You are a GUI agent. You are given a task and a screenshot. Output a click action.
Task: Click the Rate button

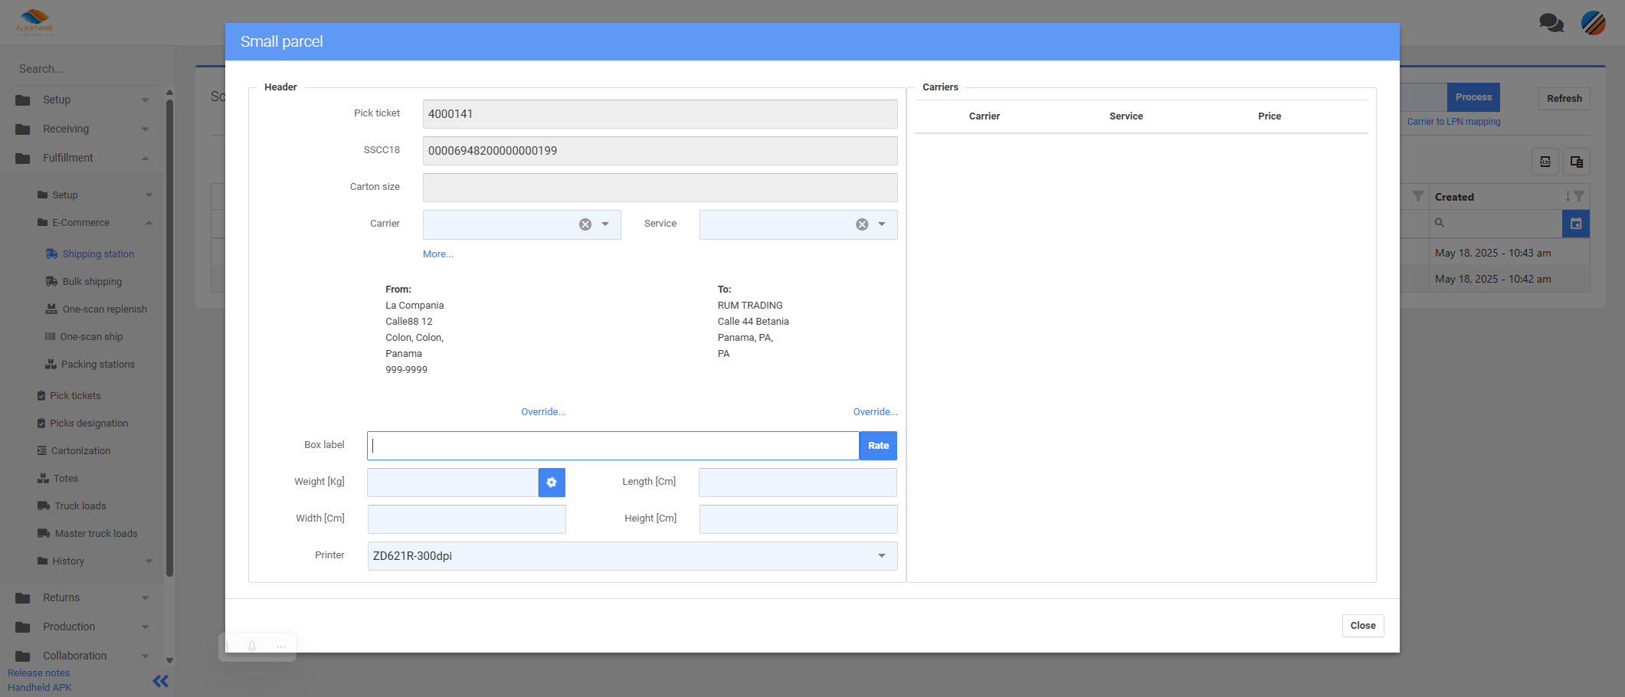[878, 446]
